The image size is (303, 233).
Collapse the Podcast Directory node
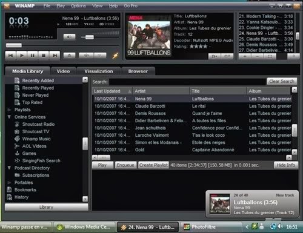[9, 168]
